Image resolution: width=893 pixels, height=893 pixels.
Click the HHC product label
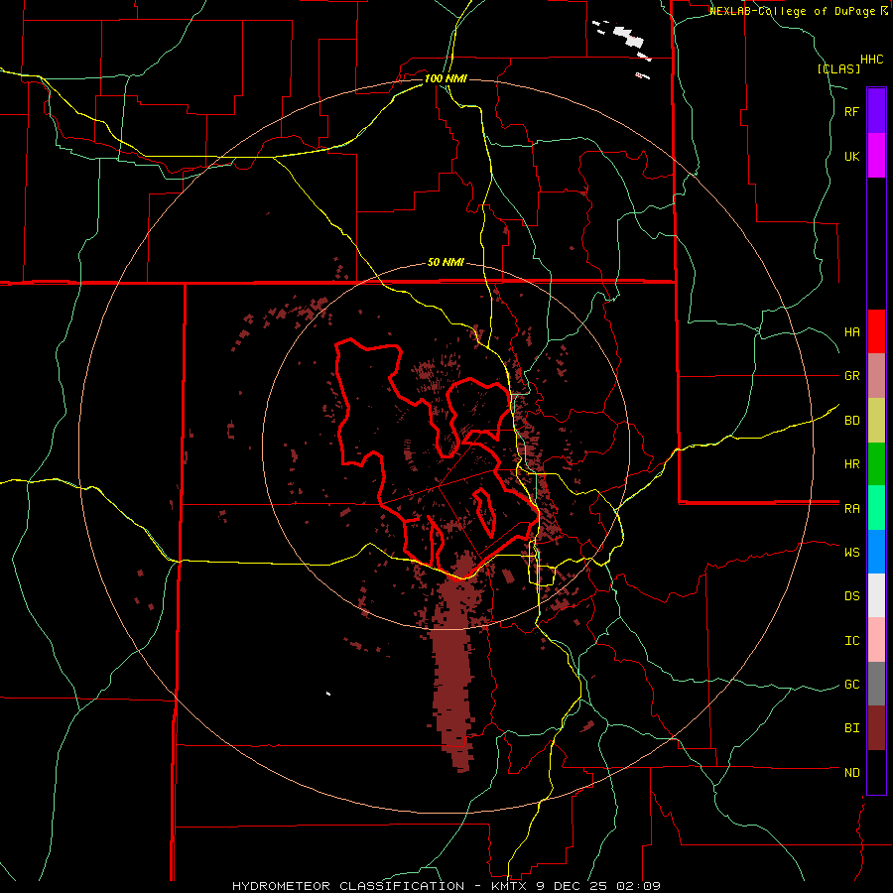coord(872,60)
